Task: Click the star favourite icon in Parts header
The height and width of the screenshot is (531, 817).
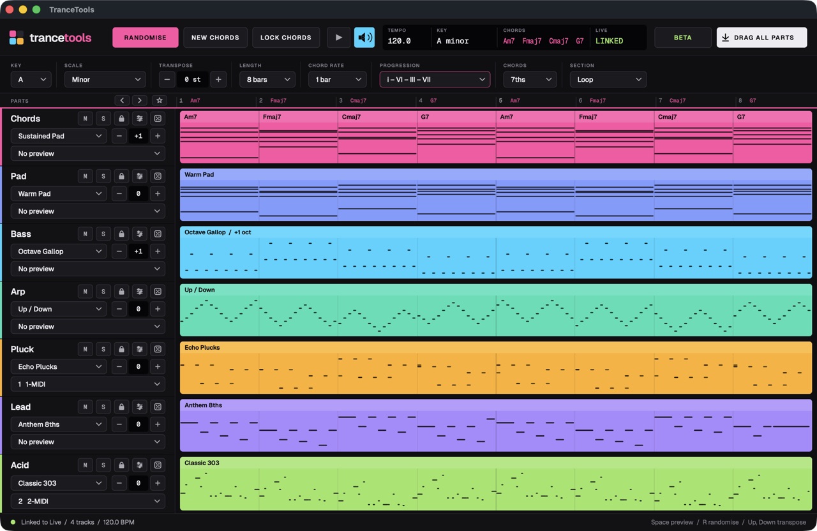Action: 160,100
